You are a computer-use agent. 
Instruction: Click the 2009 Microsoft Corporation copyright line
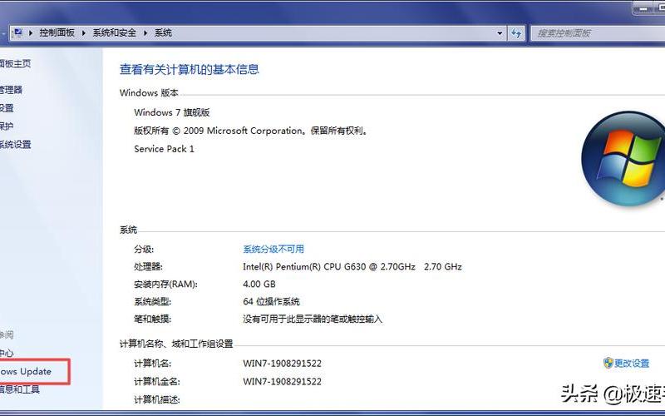pos(251,131)
